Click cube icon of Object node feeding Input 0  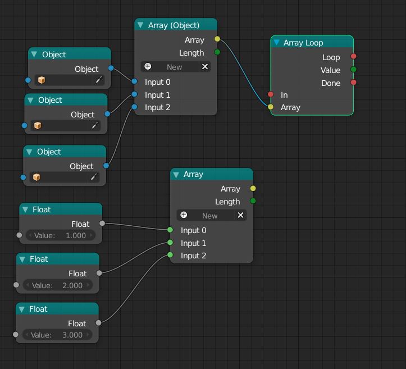[42, 80]
